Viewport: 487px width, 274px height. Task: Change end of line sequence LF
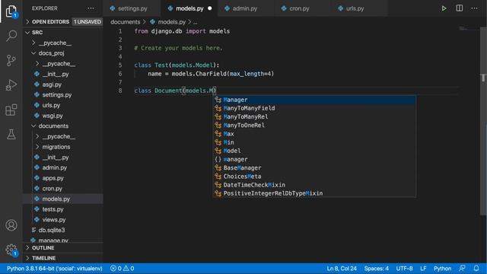(x=423, y=268)
